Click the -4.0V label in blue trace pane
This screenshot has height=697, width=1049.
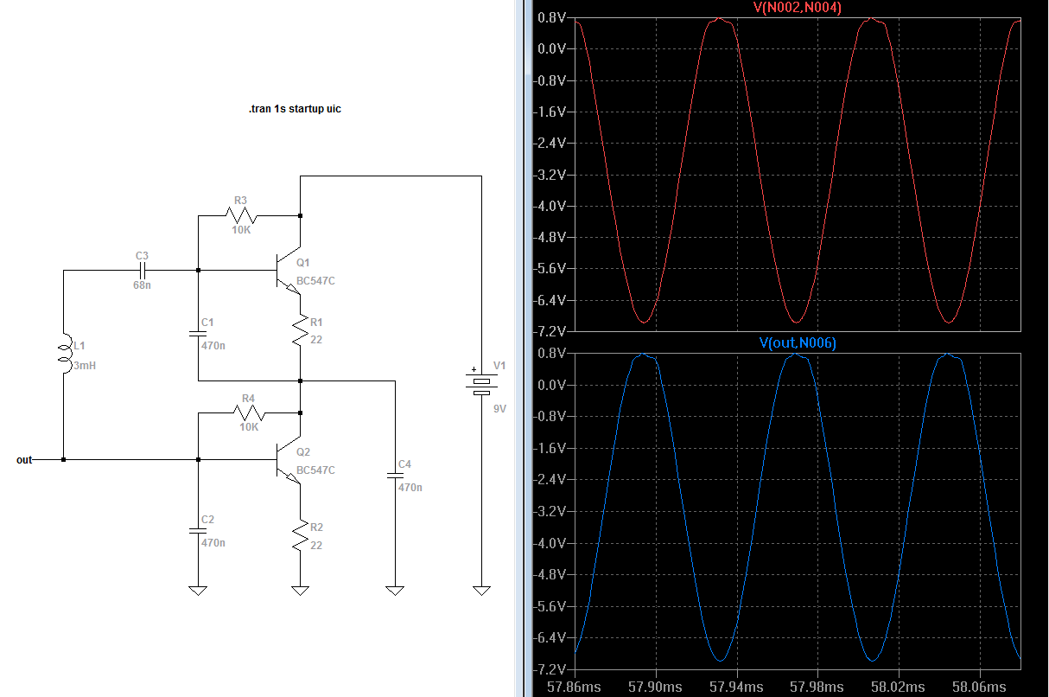(x=550, y=544)
